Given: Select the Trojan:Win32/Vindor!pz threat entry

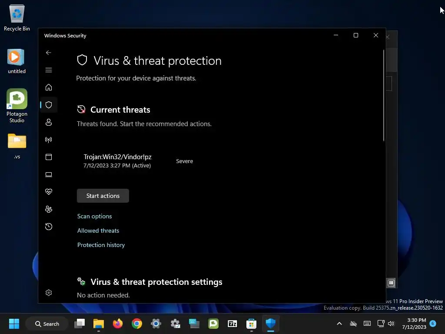Looking at the screenshot, I should (x=117, y=161).
